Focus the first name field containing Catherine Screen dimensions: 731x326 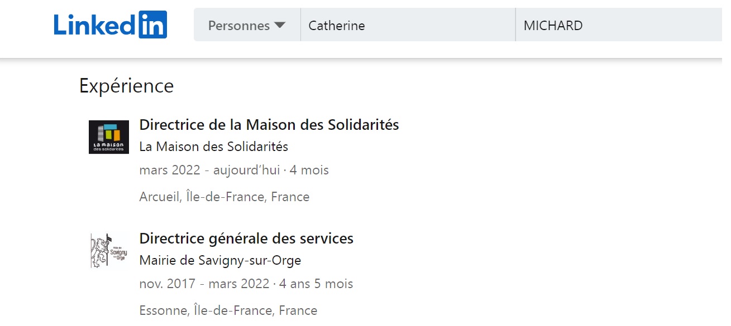point(408,25)
